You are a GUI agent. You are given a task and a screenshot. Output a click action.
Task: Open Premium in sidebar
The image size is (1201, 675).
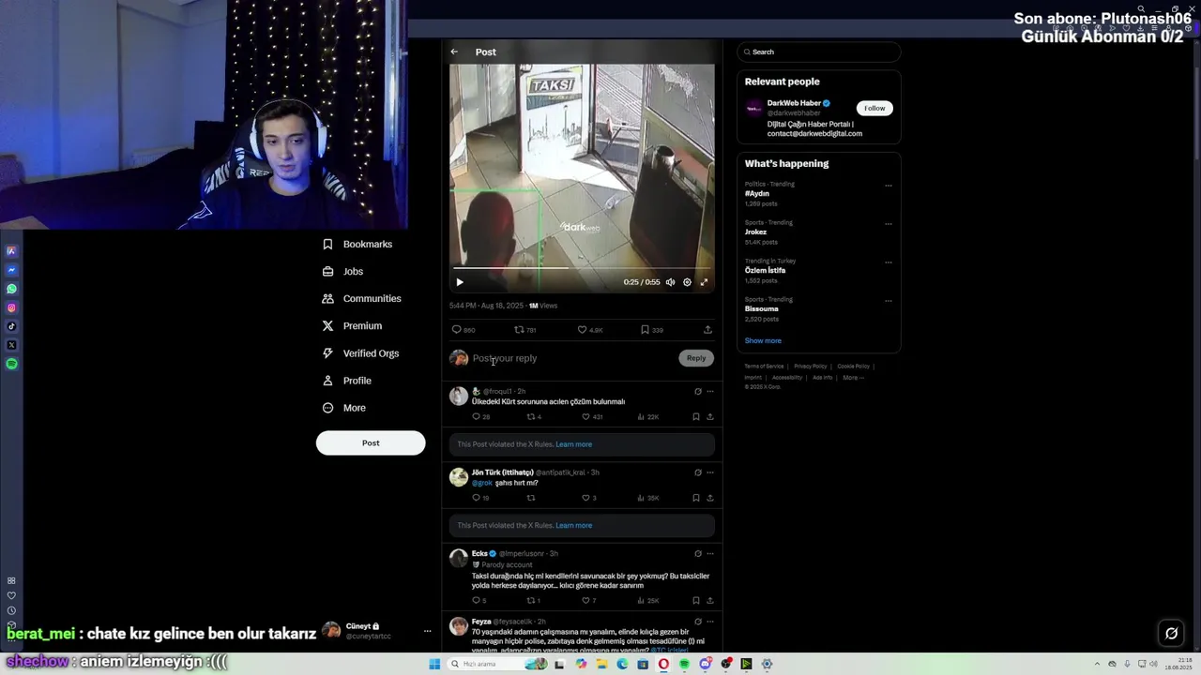(352, 325)
